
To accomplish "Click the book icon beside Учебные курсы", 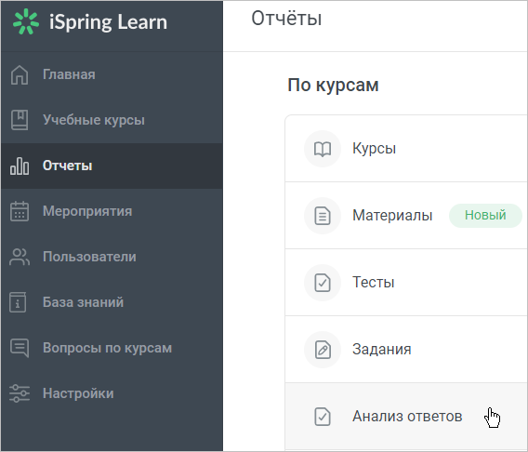I will click(x=20, y=120).
